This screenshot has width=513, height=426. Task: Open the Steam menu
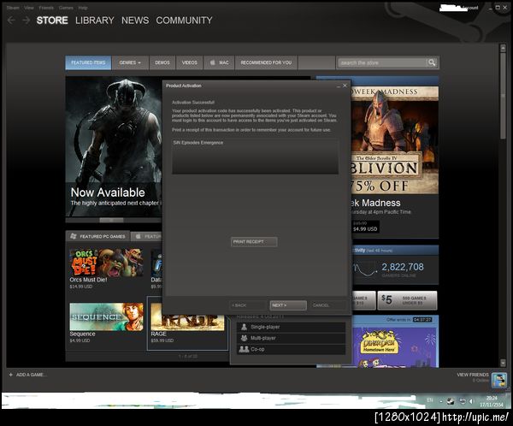pyautogui.click(x=13, y=8)
